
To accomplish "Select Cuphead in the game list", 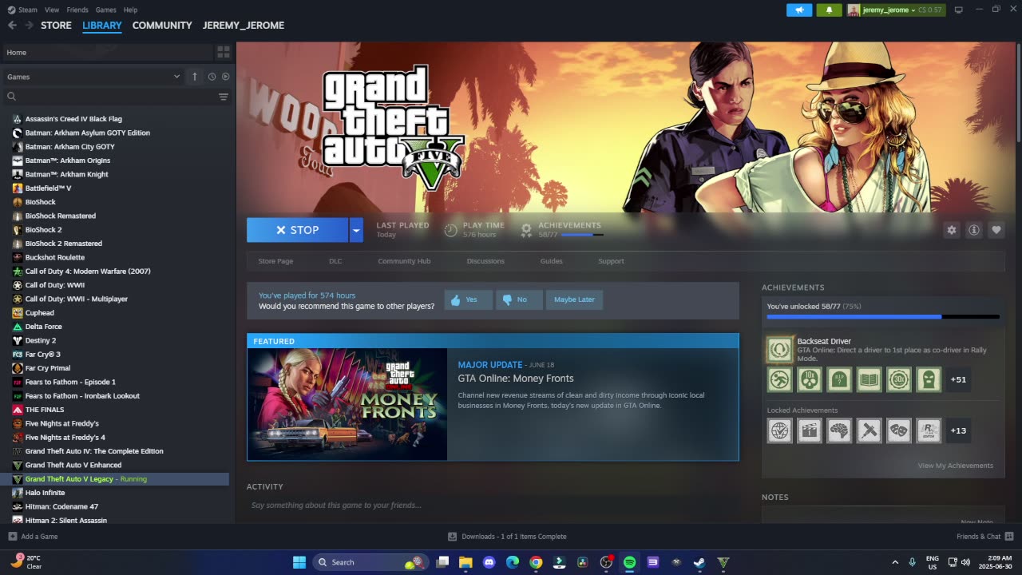I will [x=40, y=313].
